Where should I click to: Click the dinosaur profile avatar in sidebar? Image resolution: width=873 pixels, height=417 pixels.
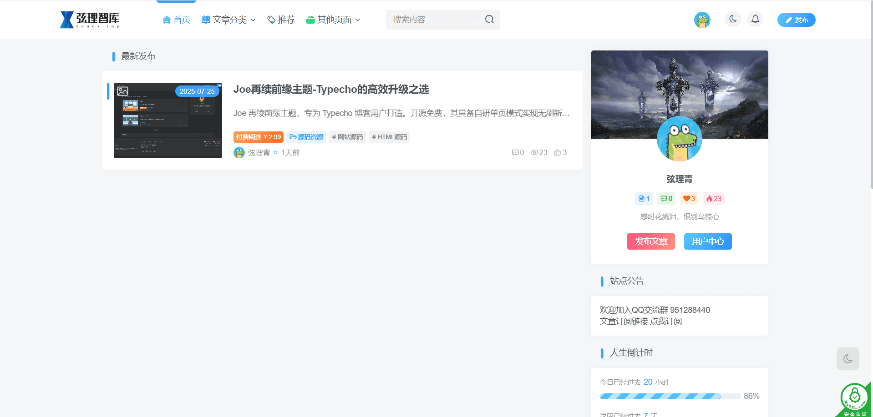coord(679,139)
